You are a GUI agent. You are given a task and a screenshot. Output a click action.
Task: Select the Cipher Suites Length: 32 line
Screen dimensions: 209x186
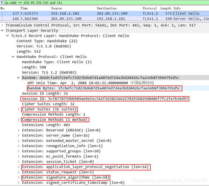pos(48,104)
